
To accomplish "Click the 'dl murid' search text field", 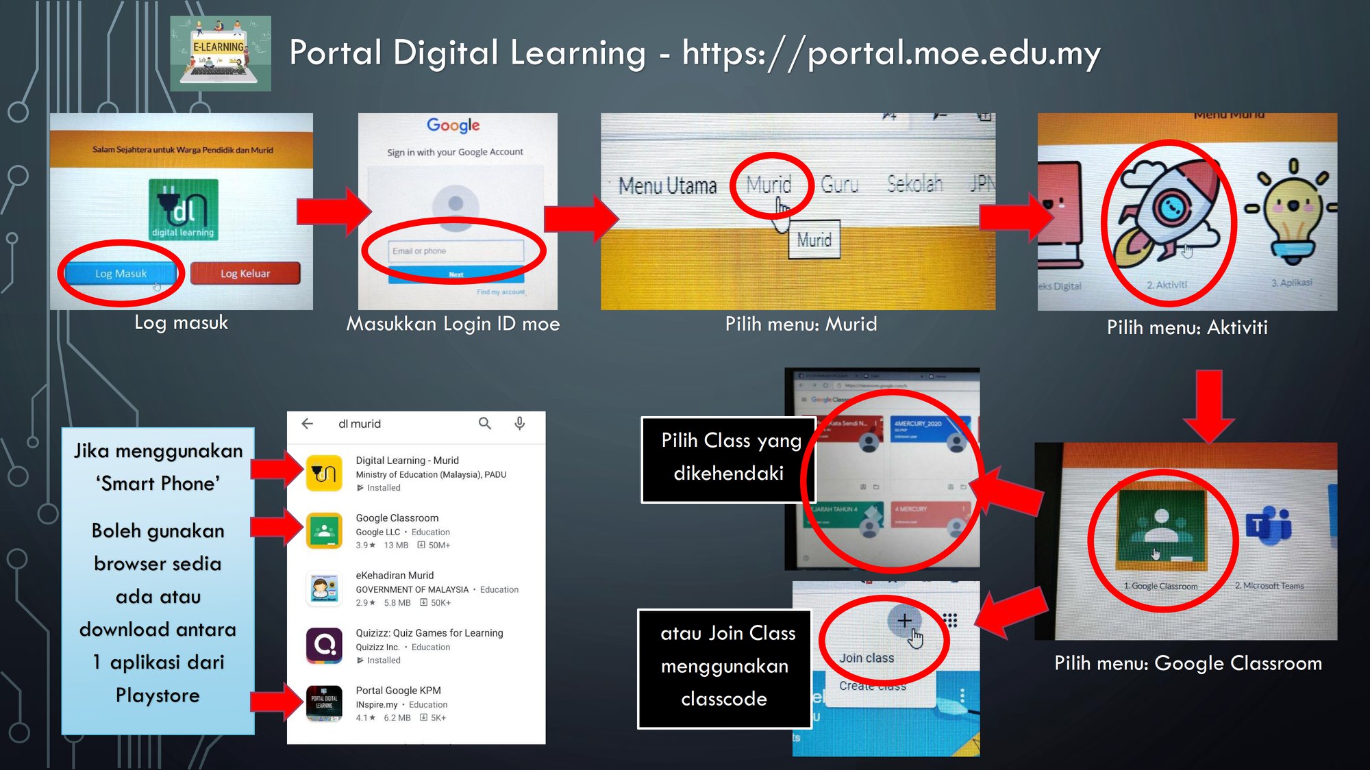I will [x=360, y=424].
